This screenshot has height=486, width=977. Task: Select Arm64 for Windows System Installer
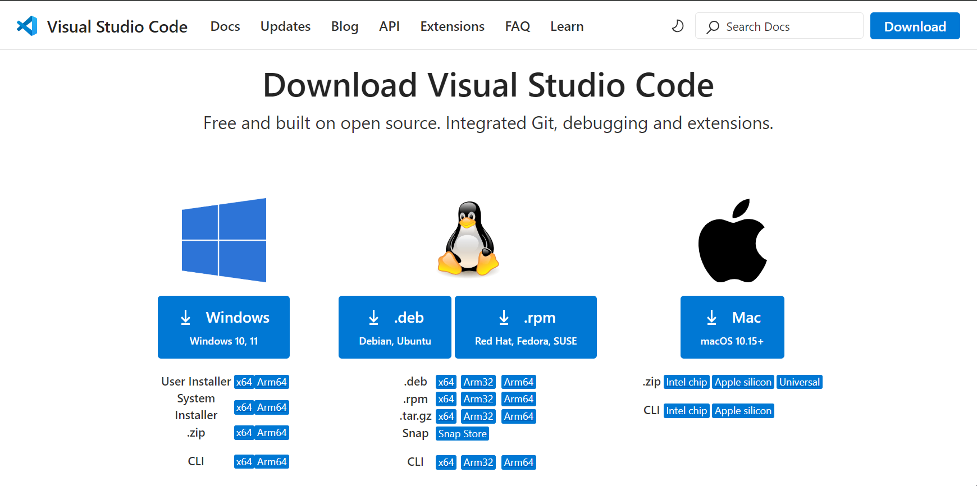272,407
